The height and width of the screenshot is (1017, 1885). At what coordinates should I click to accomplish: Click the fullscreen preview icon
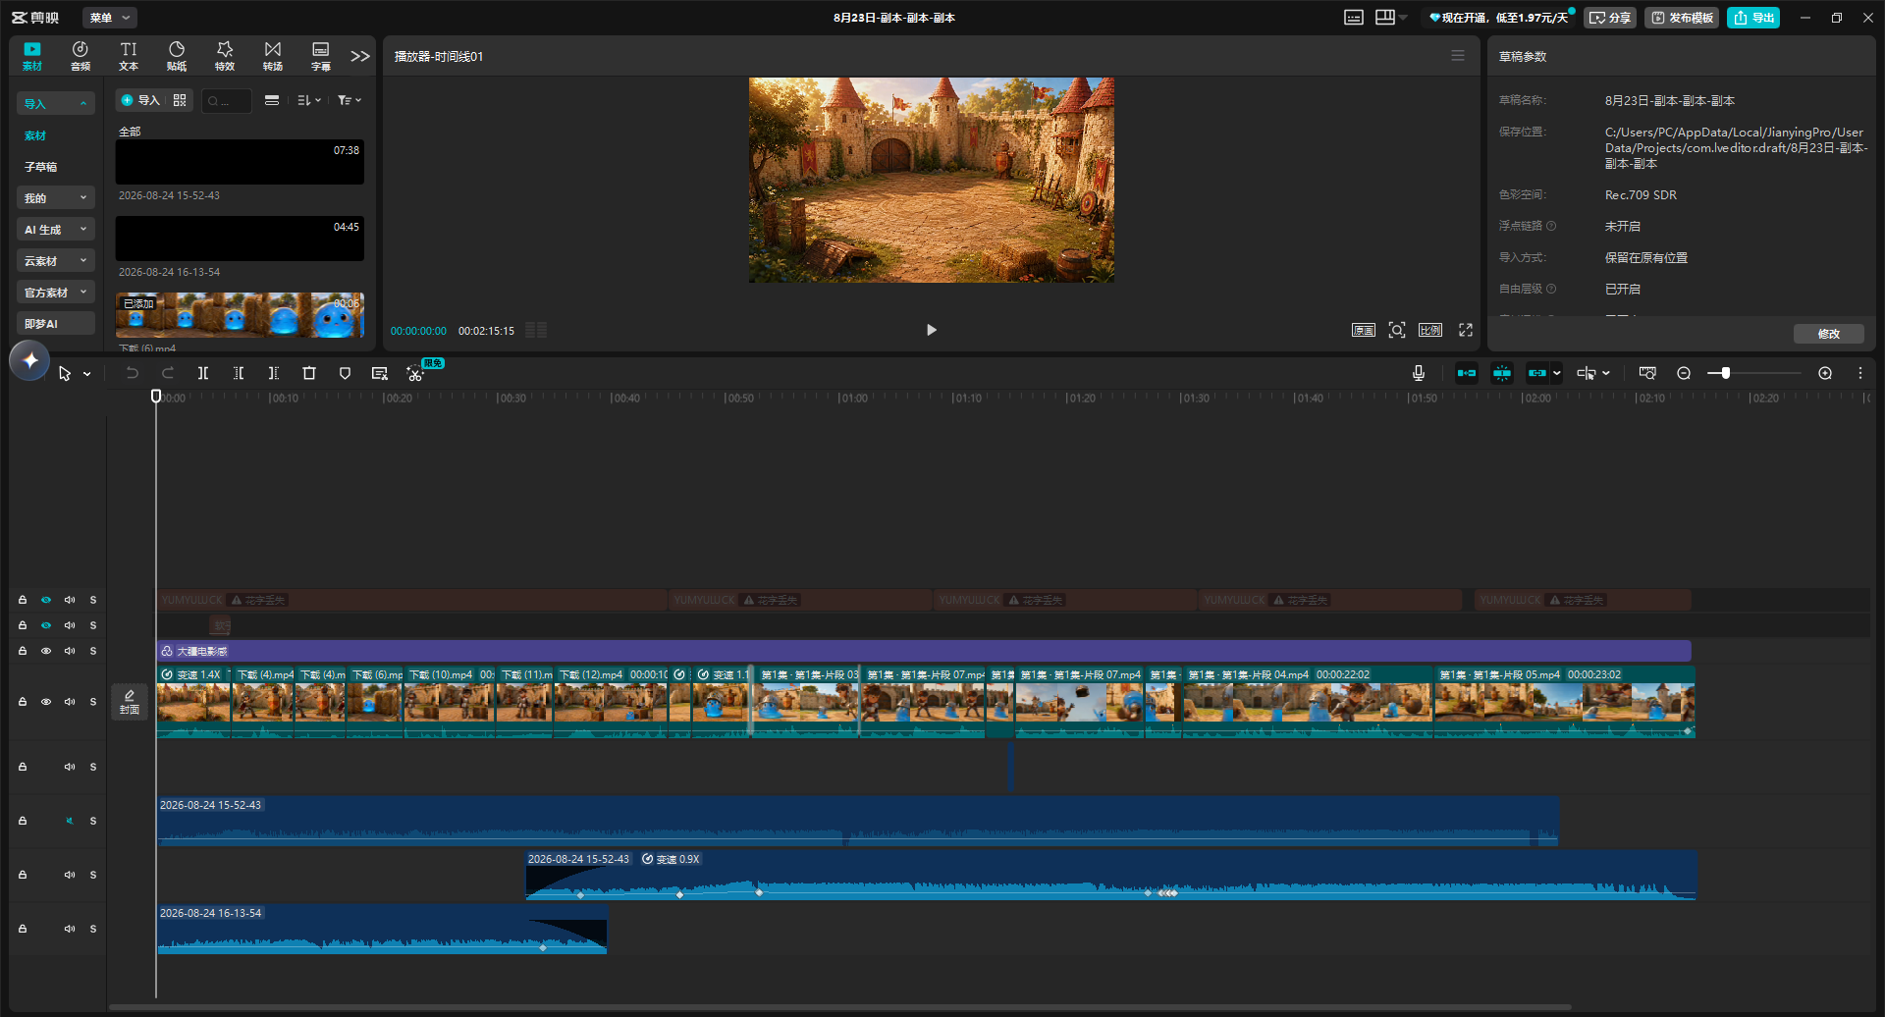tap(1466, 330)
